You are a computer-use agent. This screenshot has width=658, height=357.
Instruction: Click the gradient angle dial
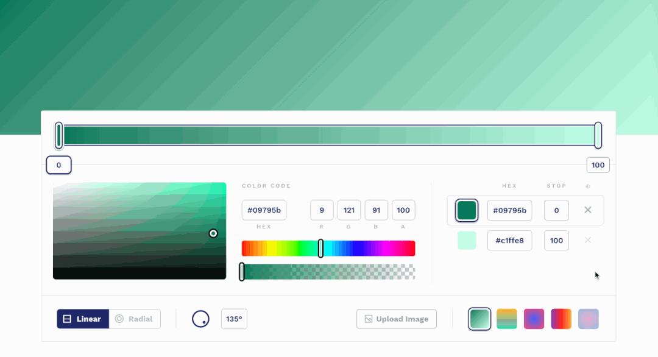coord(200,319)
